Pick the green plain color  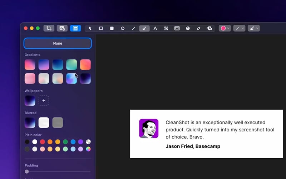pyautogui.click(x=65, y=142)
